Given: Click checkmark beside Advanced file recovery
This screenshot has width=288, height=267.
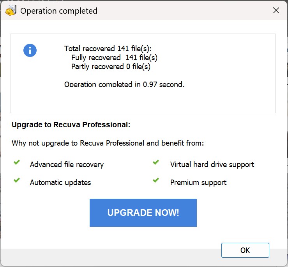Looking at the screenshot, I should (x=17, y=162).
